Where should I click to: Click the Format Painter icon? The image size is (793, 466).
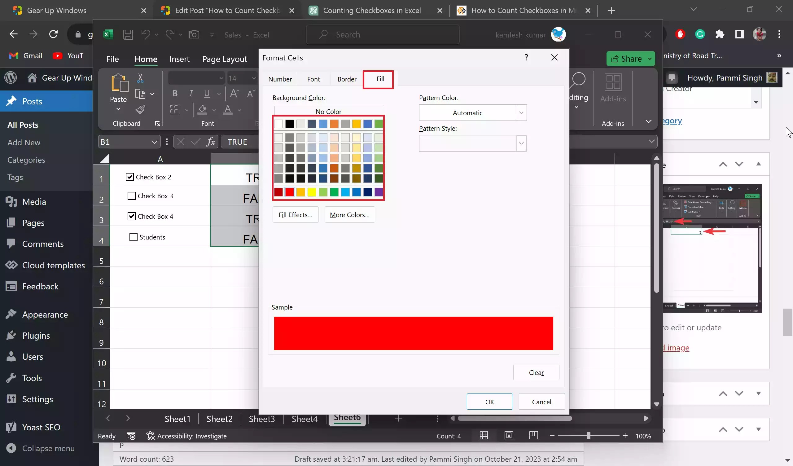click(141, 109)
